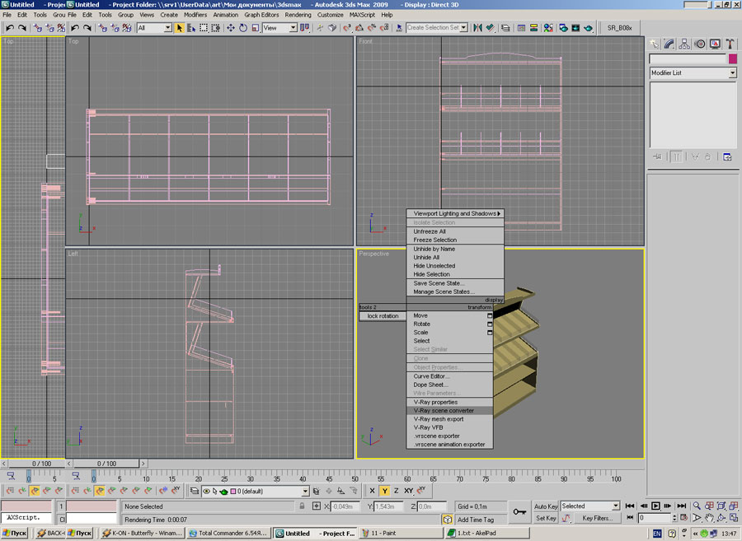Open the Render Setup icon
742x541 pixels.
tap(563, 28)
